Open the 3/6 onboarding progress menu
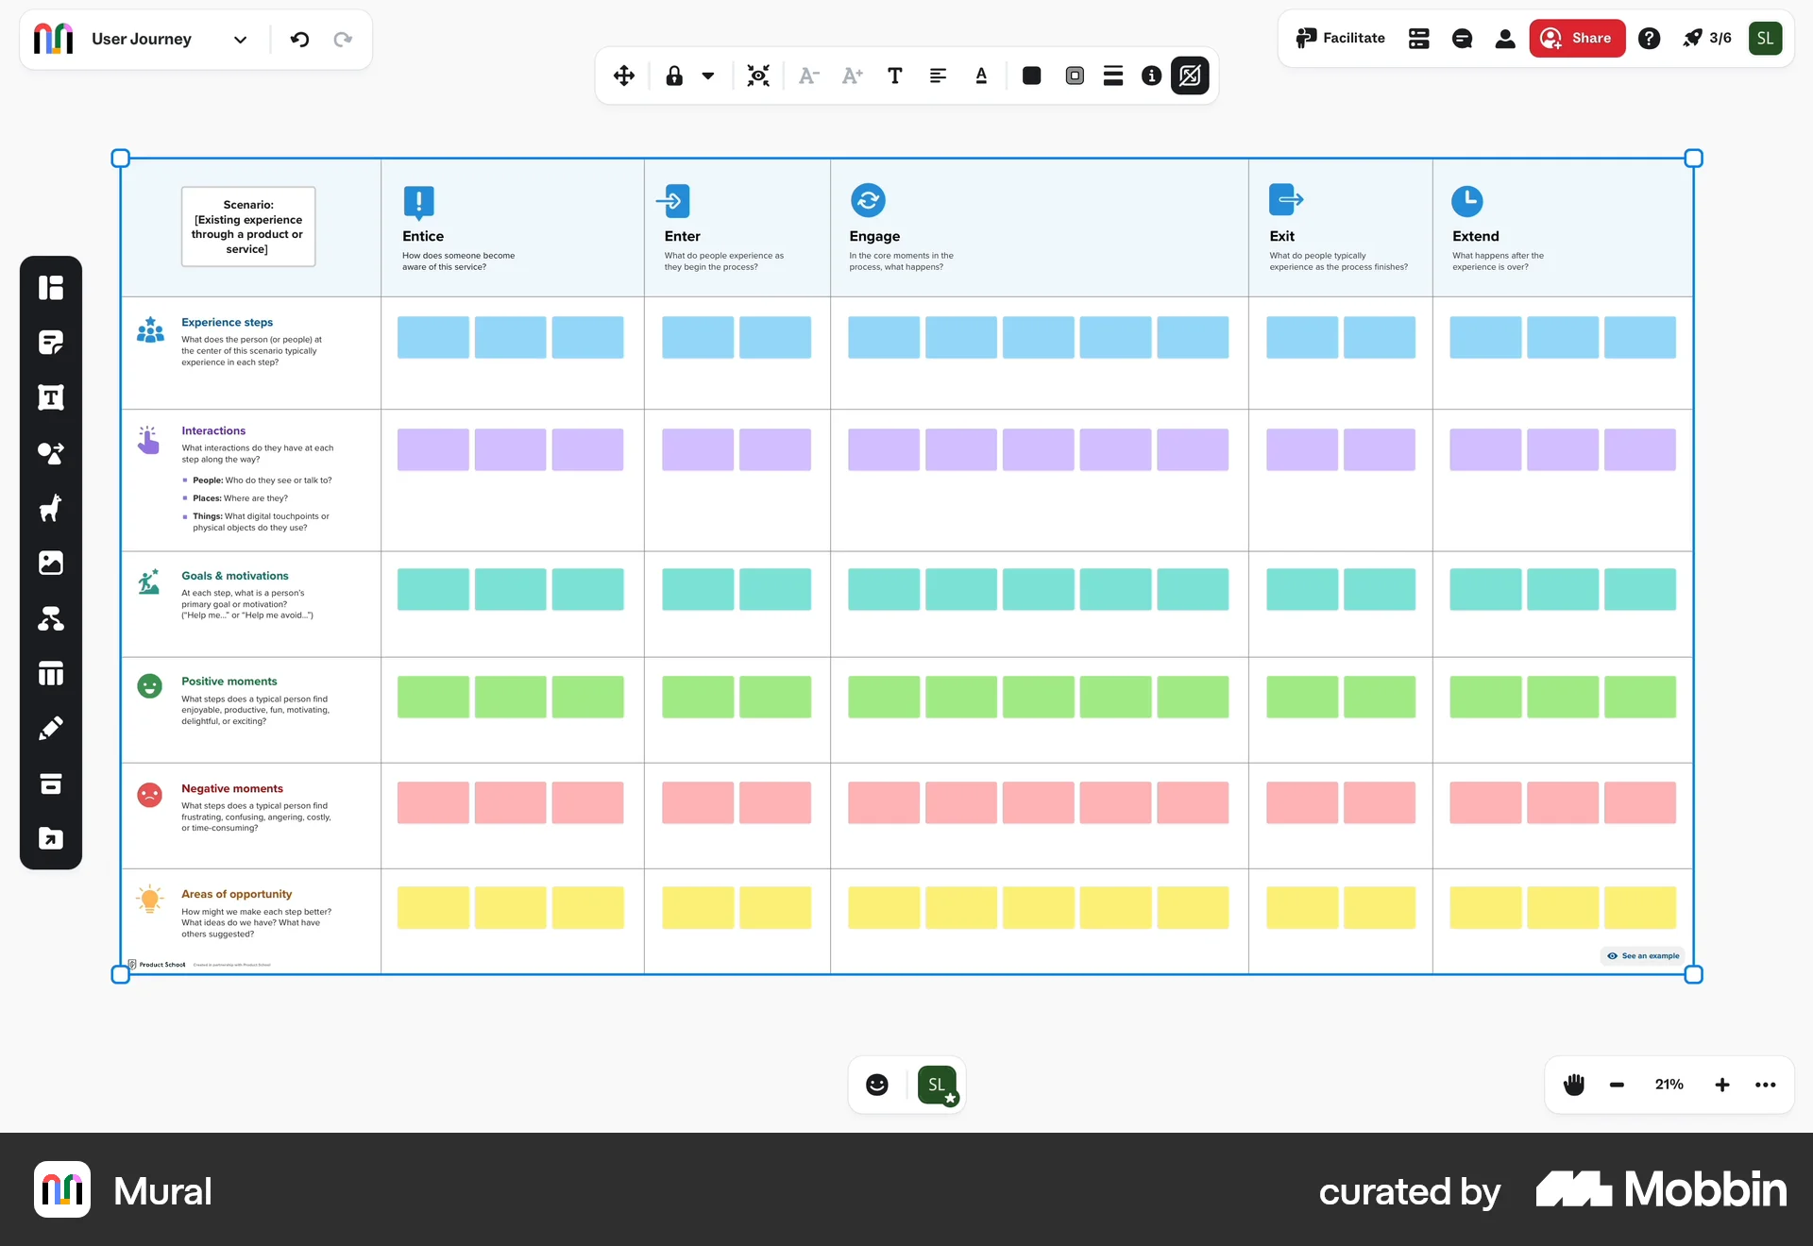This screenshot has height=1246, width=1813. click(1707, 39)
